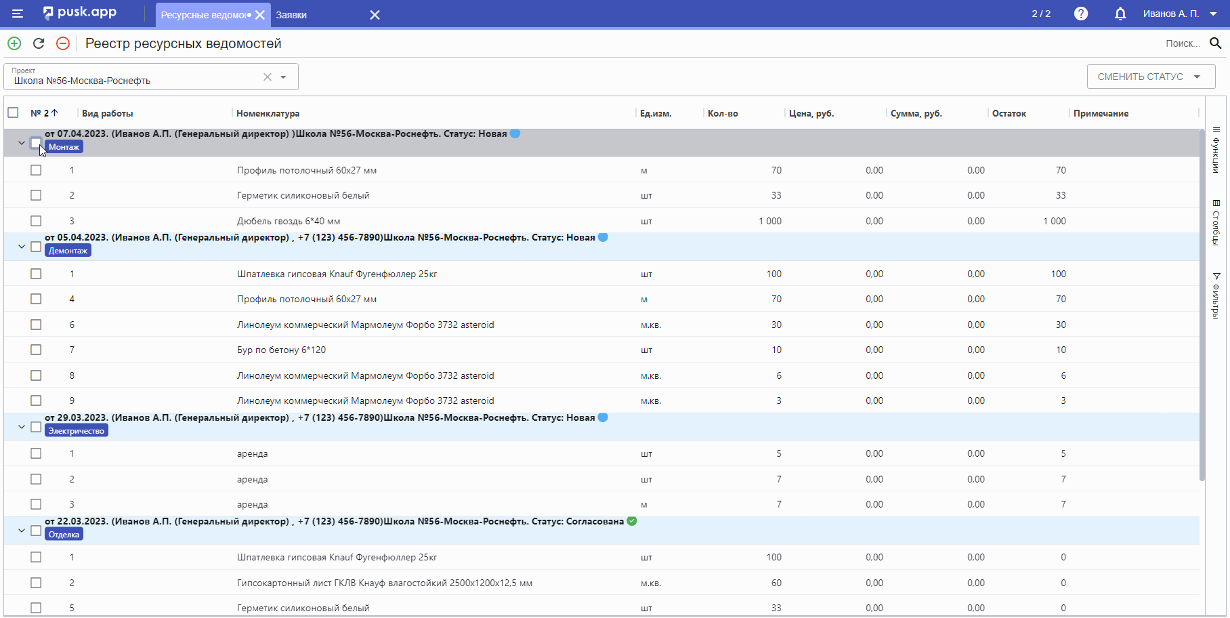This screenshot has width=1230, height=618.
Task: Tick the 07.04.2023 Монтаж group checkbox
Action: click(36, 143)
